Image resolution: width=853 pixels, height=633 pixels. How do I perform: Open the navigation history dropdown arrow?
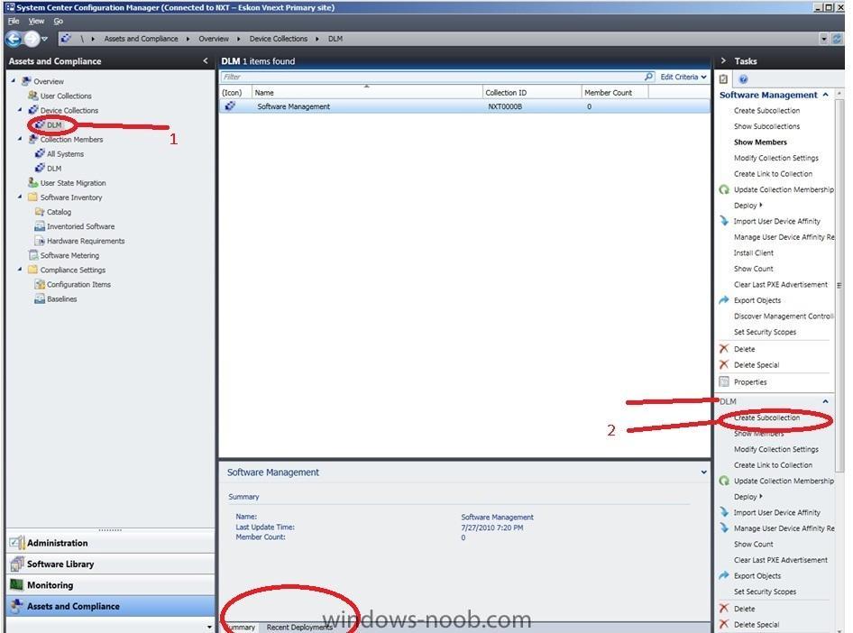pyautogui.click(x=45, y=39)
